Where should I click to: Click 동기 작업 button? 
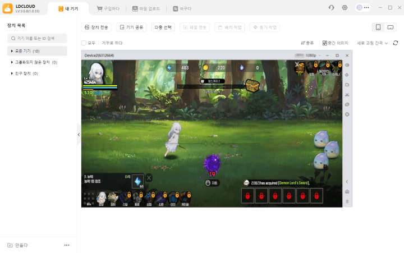265,27
